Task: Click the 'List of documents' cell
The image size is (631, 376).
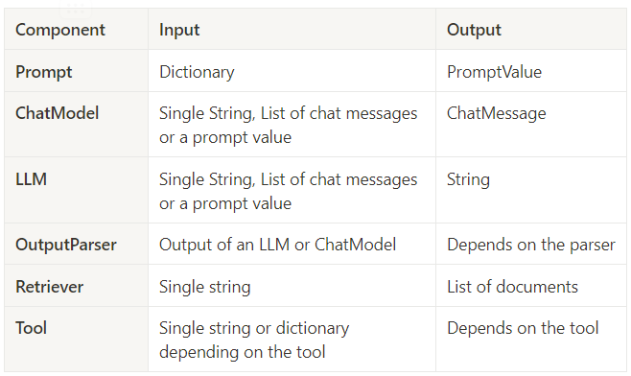Action: coord(531,286)
